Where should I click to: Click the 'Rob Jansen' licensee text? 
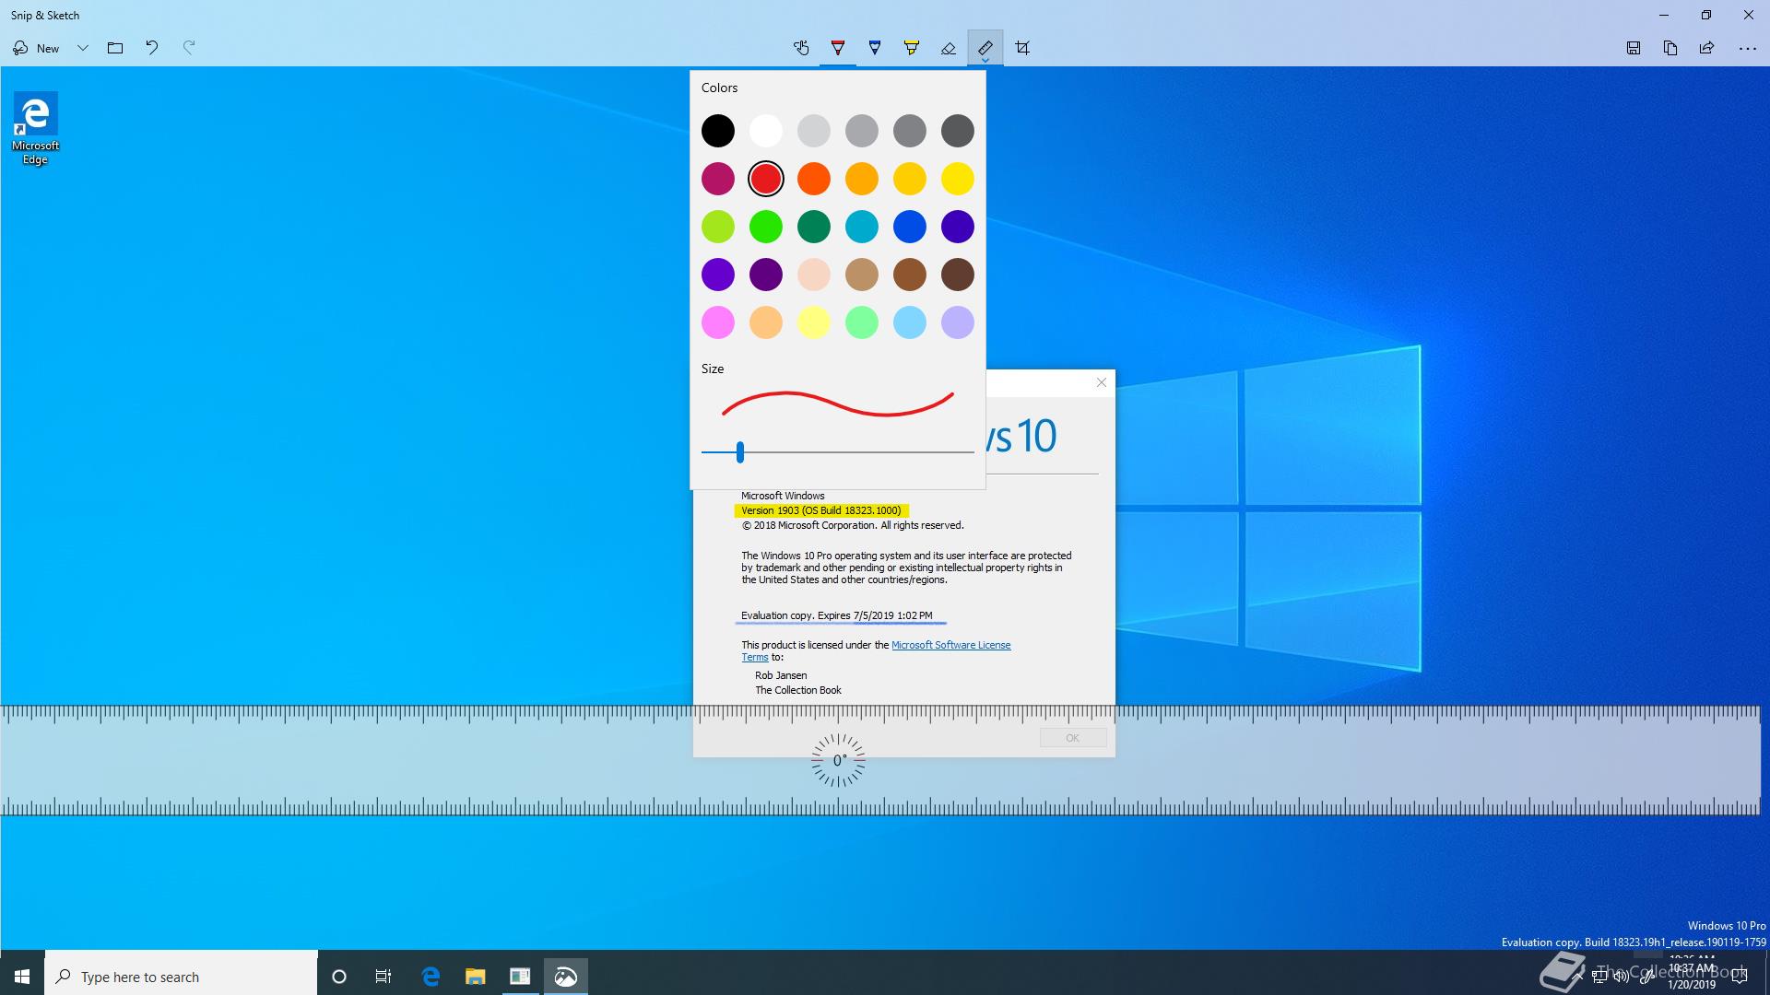781,675
